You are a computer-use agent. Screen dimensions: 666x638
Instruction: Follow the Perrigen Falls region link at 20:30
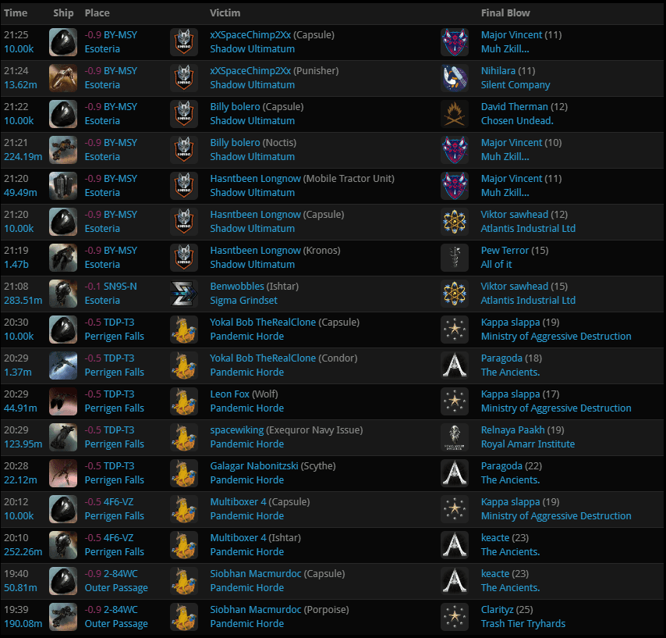tap(115, 337)
